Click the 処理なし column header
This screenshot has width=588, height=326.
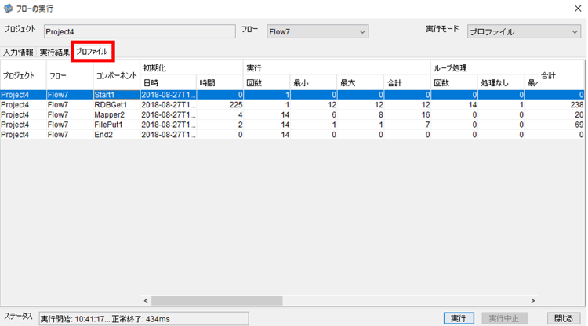coord(501,83)
